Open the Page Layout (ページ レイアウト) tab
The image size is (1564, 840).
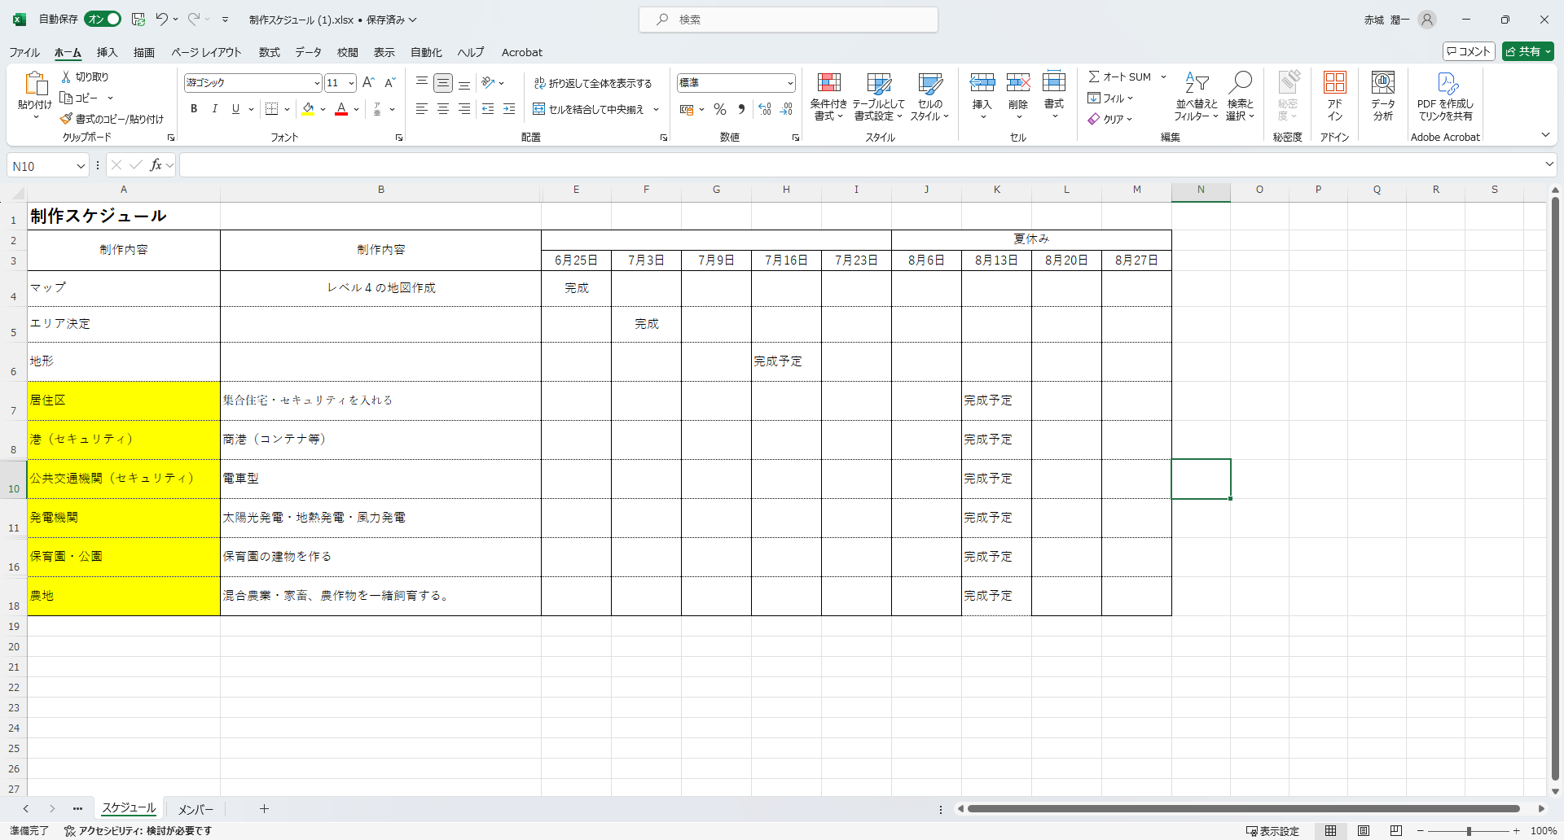pos(206,52)
